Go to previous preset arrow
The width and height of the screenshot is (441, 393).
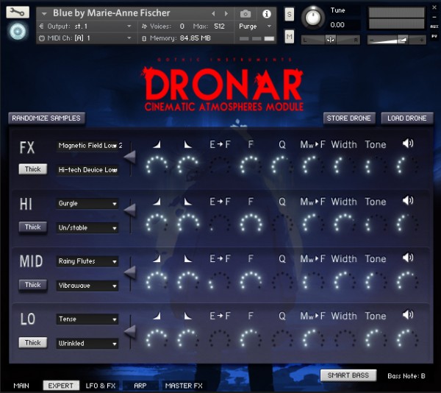[213, 13]
